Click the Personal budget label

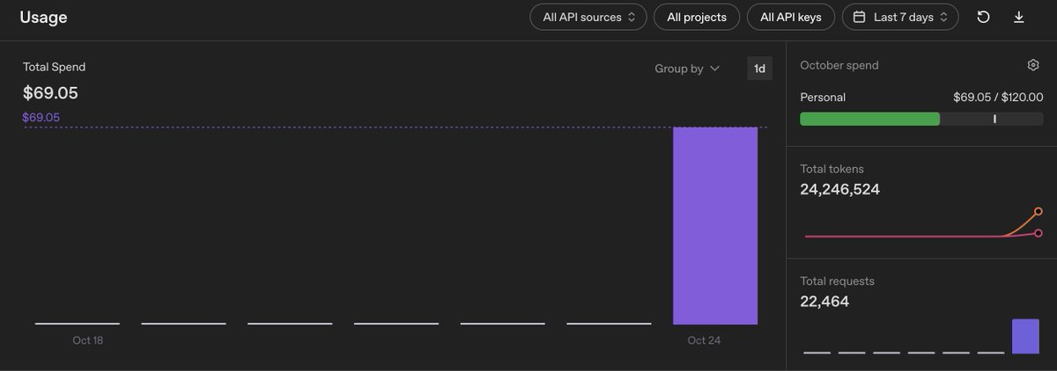[823, 98]
